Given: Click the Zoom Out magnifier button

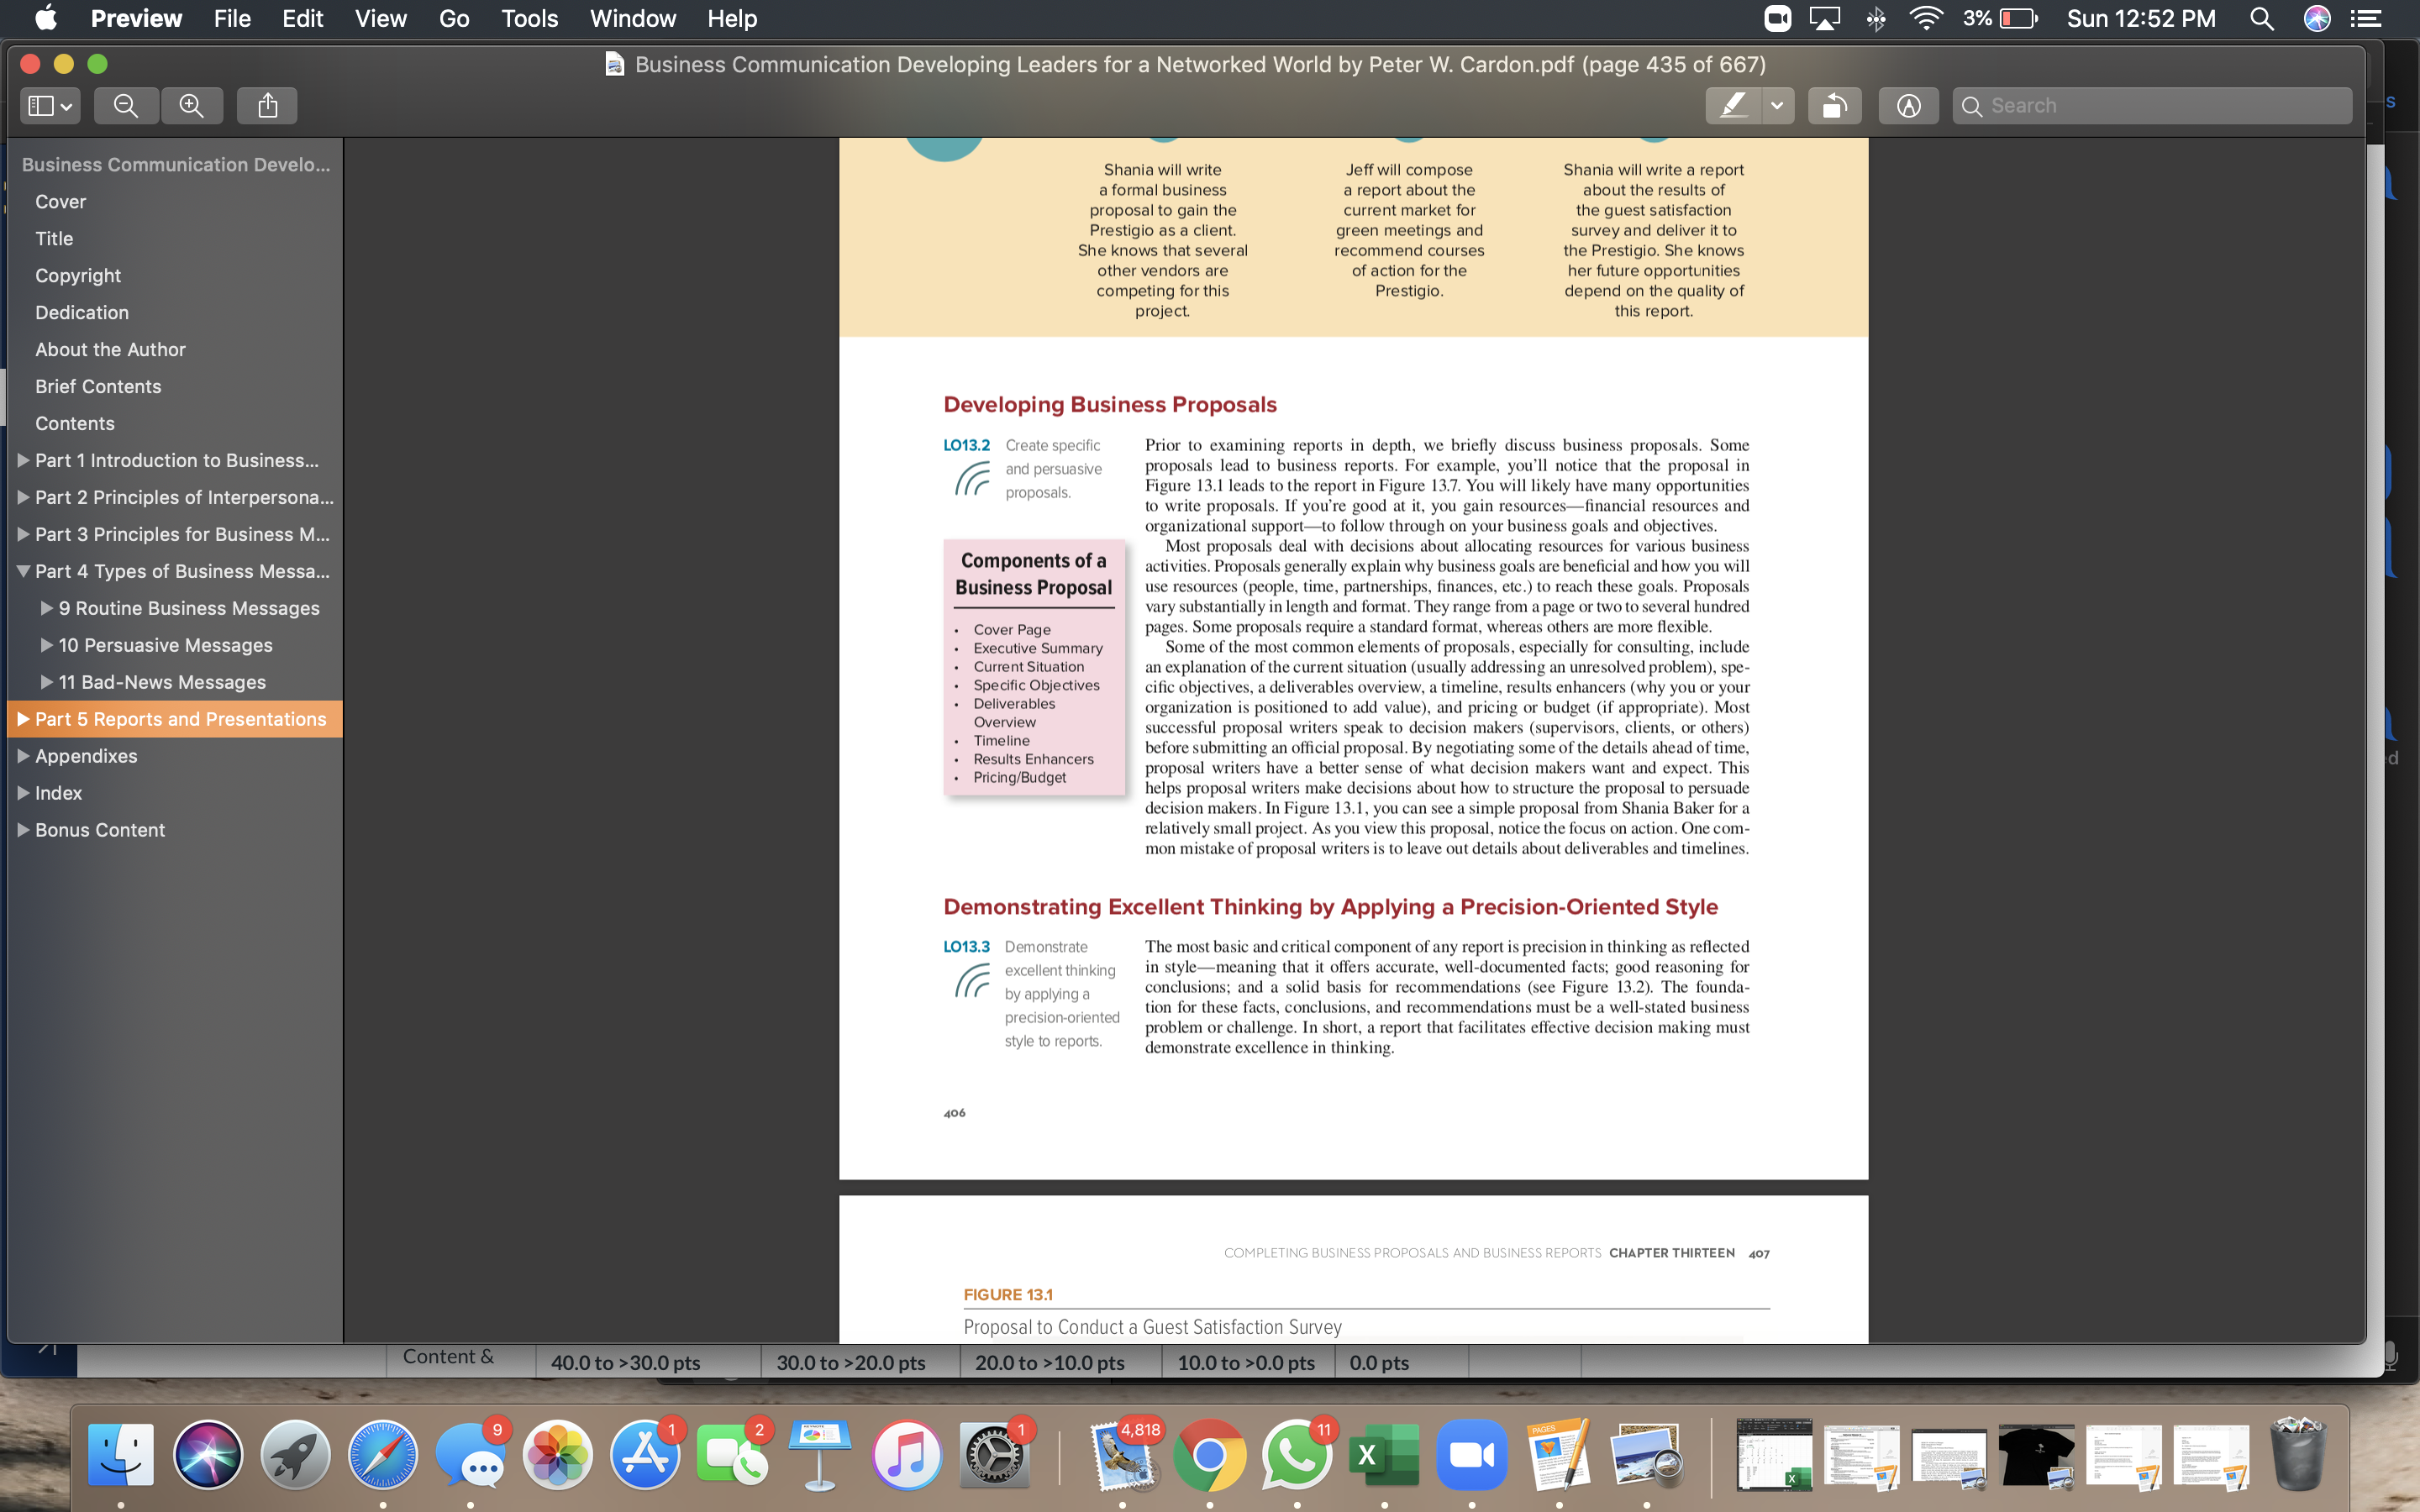Looking at the screenshot, I should point(126,106).
